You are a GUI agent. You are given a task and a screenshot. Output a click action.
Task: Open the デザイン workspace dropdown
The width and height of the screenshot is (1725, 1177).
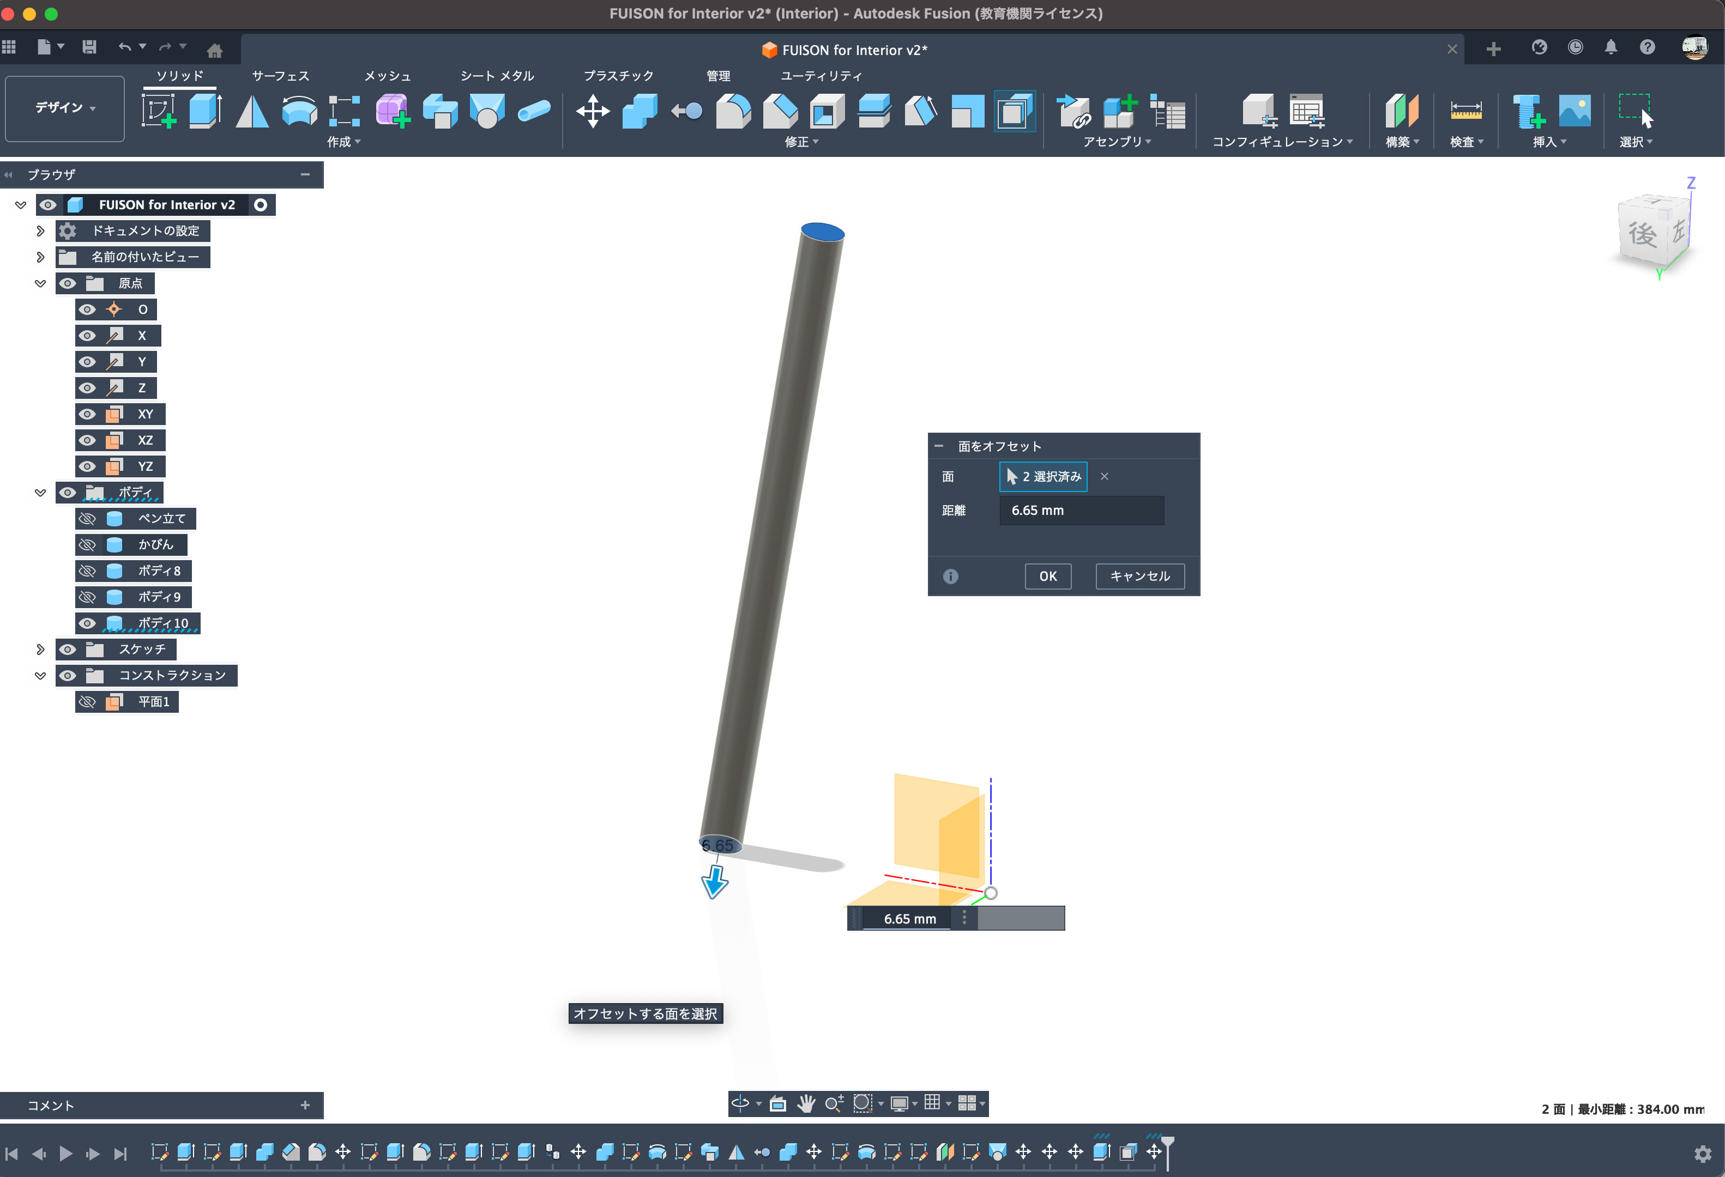64,108
